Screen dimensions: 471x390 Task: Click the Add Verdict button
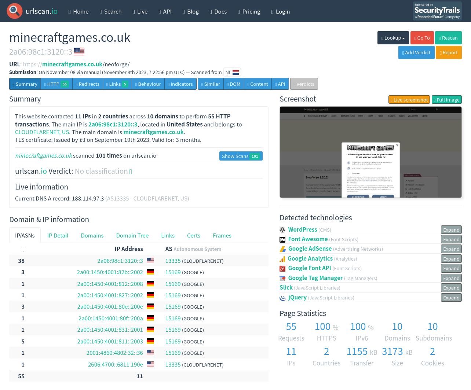point(416,52)
